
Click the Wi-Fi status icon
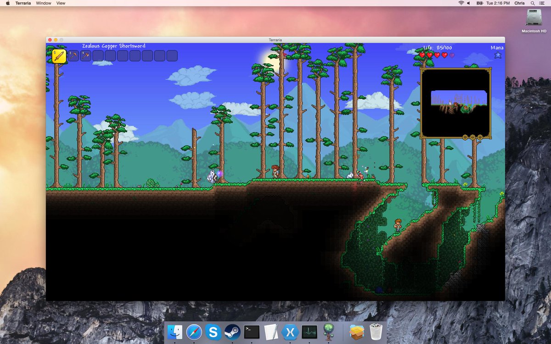[x=461, y=3]
